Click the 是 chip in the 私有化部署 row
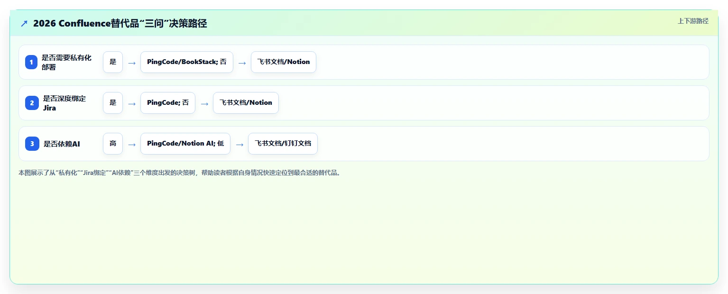Screen dimensions: 728x294 (x=113, y=62)
